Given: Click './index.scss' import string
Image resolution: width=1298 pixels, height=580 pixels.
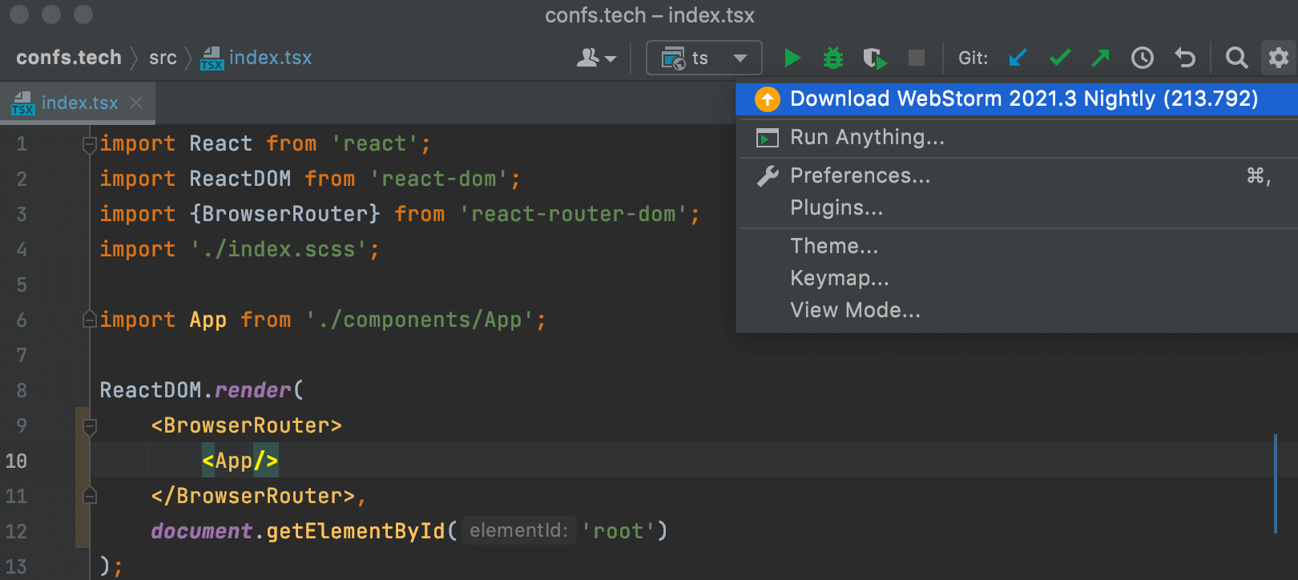Looking at the screenshot, I should tap(279, 249).
